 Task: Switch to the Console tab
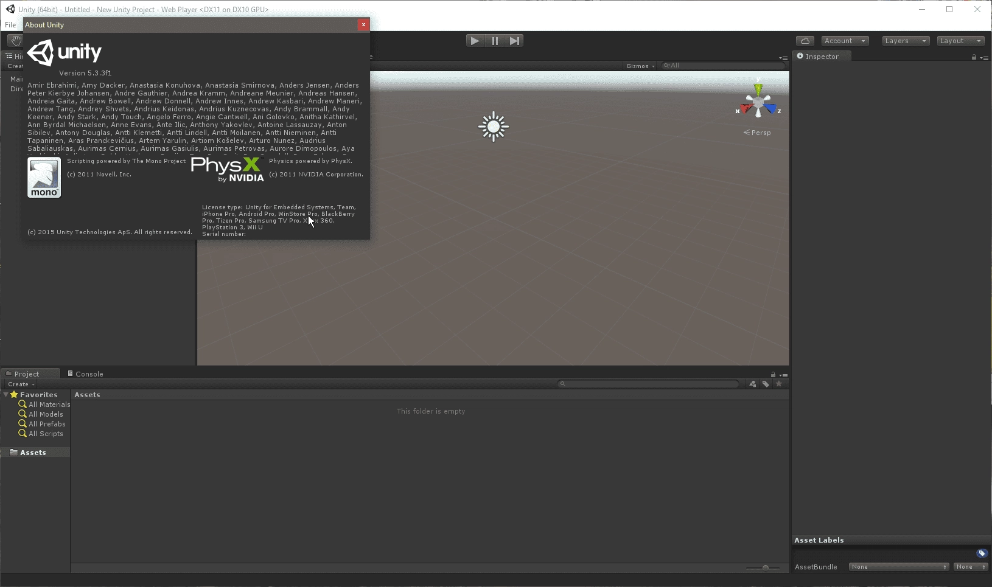coord(85,373)
